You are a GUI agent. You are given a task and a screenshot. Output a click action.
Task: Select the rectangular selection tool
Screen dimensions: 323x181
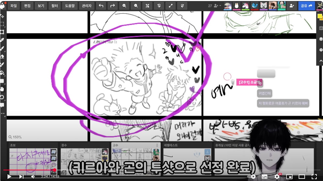pyautogui.click(x=2, y=24)
